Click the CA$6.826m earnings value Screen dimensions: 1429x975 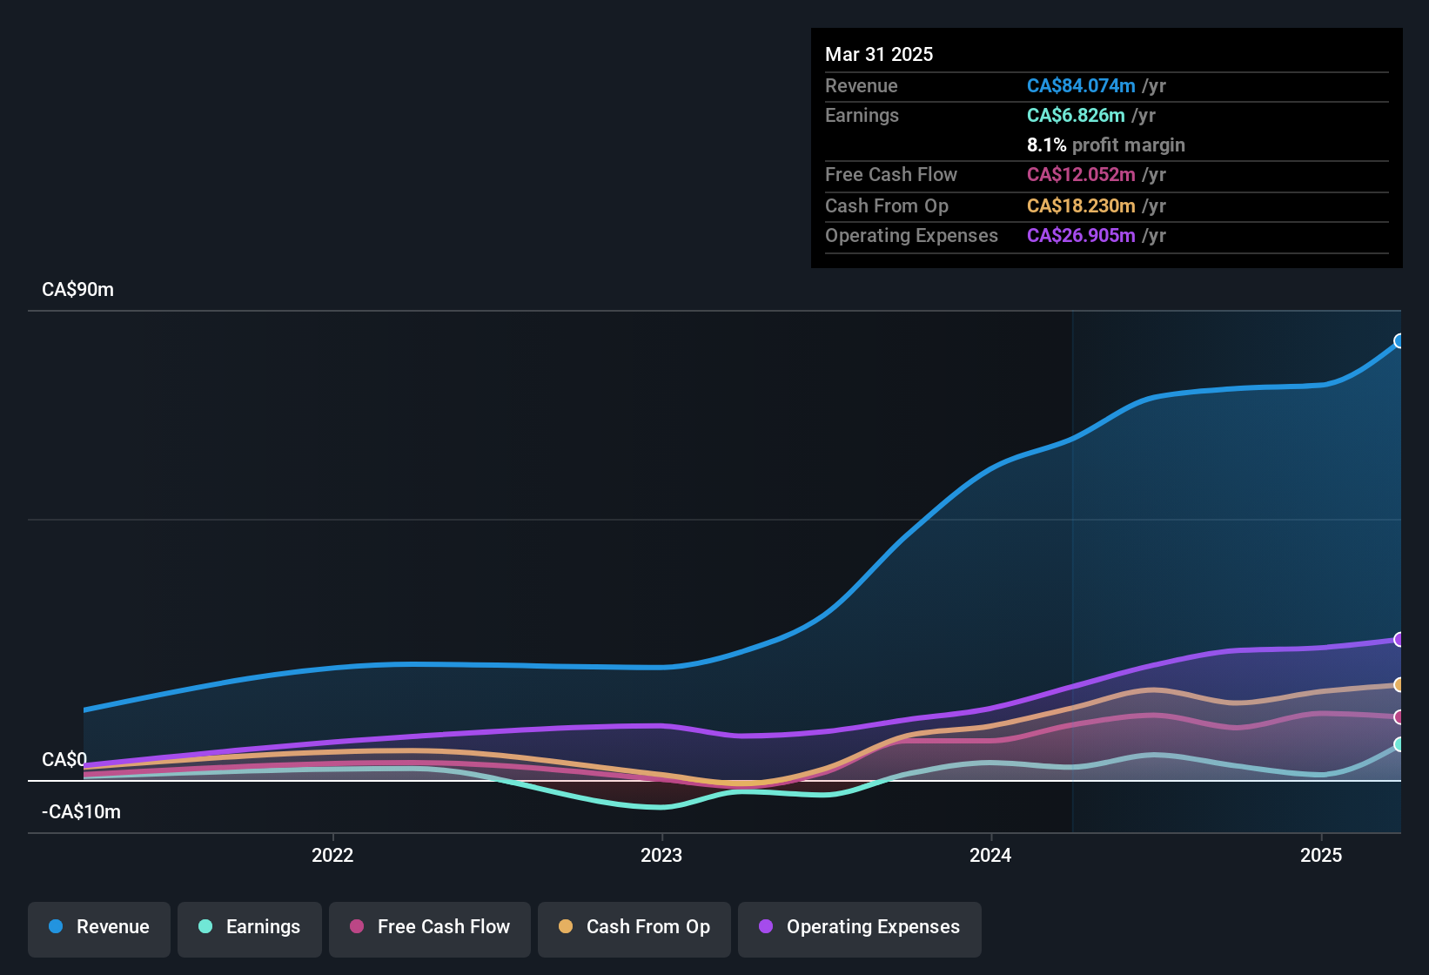[x=1076, y=115]
